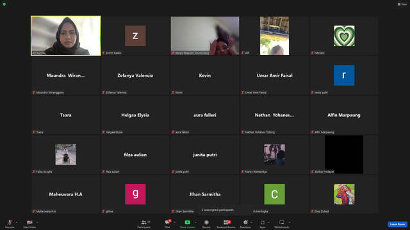Click muted mic icon beside Maheswara H.A
Screen dimensions: 410x230
point(34,211)
